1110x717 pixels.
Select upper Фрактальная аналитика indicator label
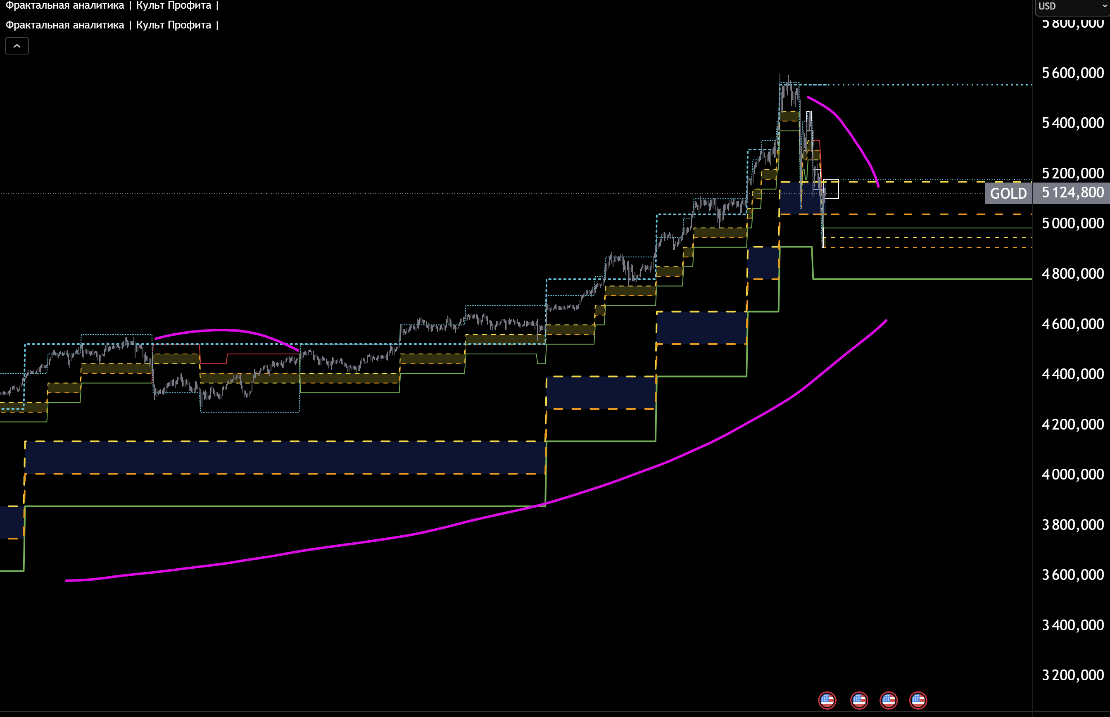pyautogui.click(x=65, y=6)
